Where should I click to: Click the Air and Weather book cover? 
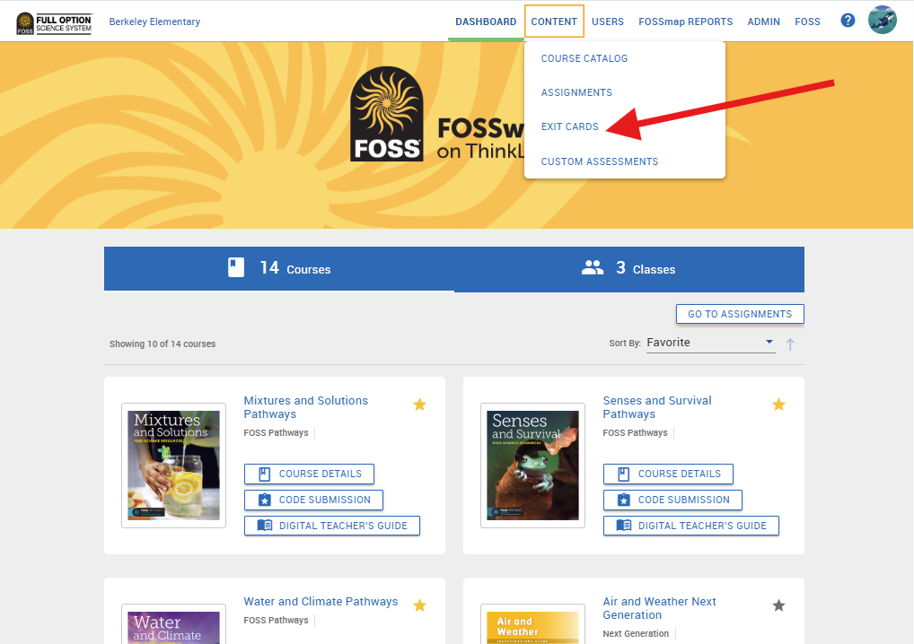[x=532, y=624]
